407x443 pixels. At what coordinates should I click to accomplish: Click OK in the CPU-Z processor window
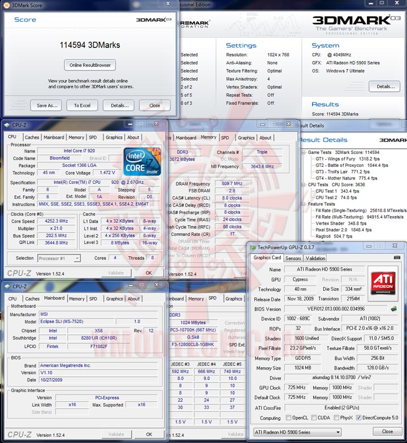pyautogui.click(x=149, y=273)
